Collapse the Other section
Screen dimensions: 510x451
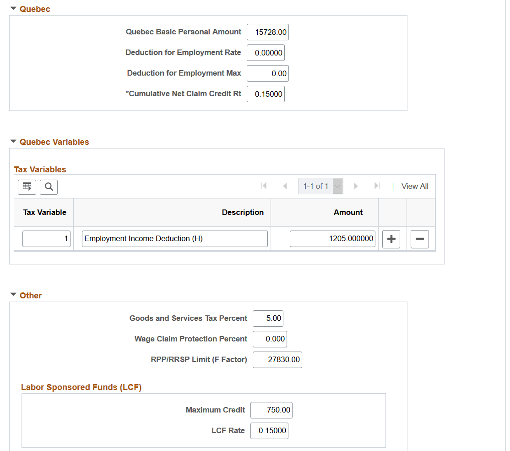[x=13, y=295]
